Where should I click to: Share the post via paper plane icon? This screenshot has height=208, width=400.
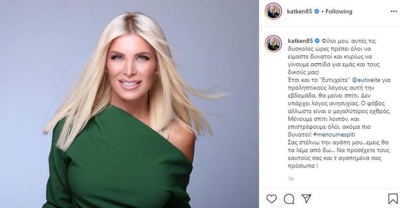point(306,198)
